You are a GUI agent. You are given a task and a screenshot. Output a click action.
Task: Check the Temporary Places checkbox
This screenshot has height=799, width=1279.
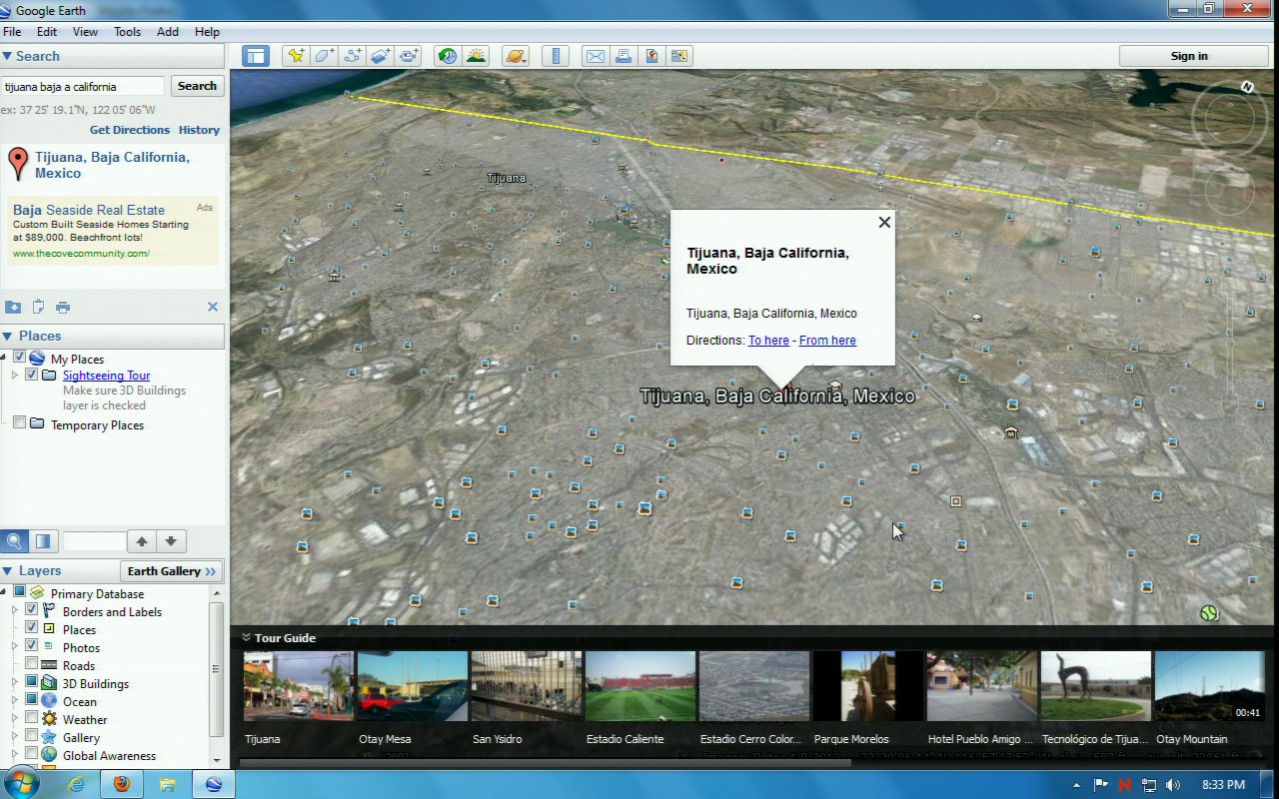coord(19,424)
